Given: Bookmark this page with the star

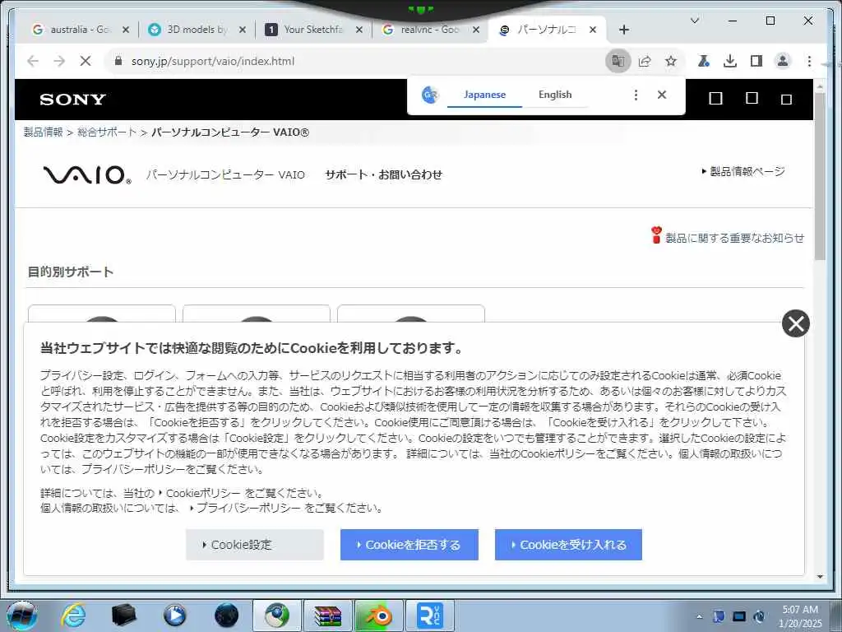Looking at the screenshot, I should (671, 61).
